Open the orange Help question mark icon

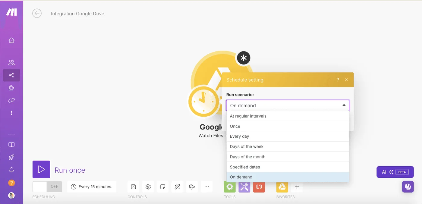[11, 183]
